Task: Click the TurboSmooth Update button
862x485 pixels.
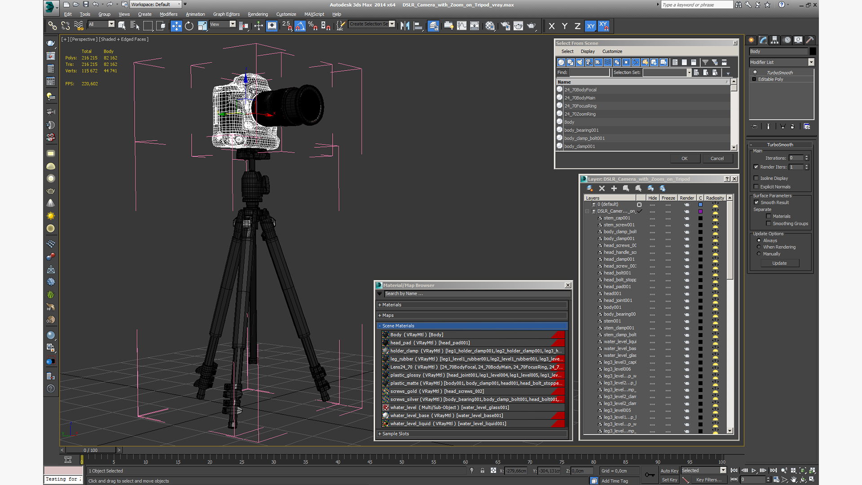Action: click(779, 263)
